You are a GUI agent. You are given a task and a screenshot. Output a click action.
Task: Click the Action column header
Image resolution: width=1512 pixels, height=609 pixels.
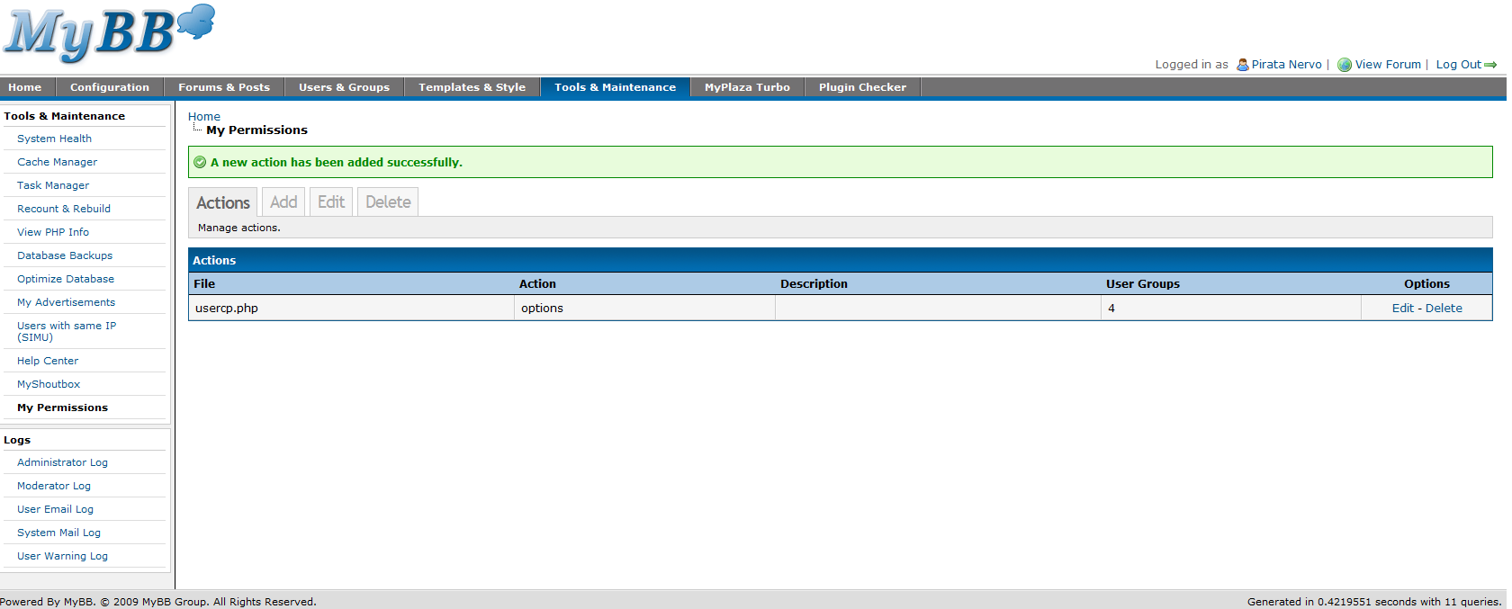coord(537,284)
